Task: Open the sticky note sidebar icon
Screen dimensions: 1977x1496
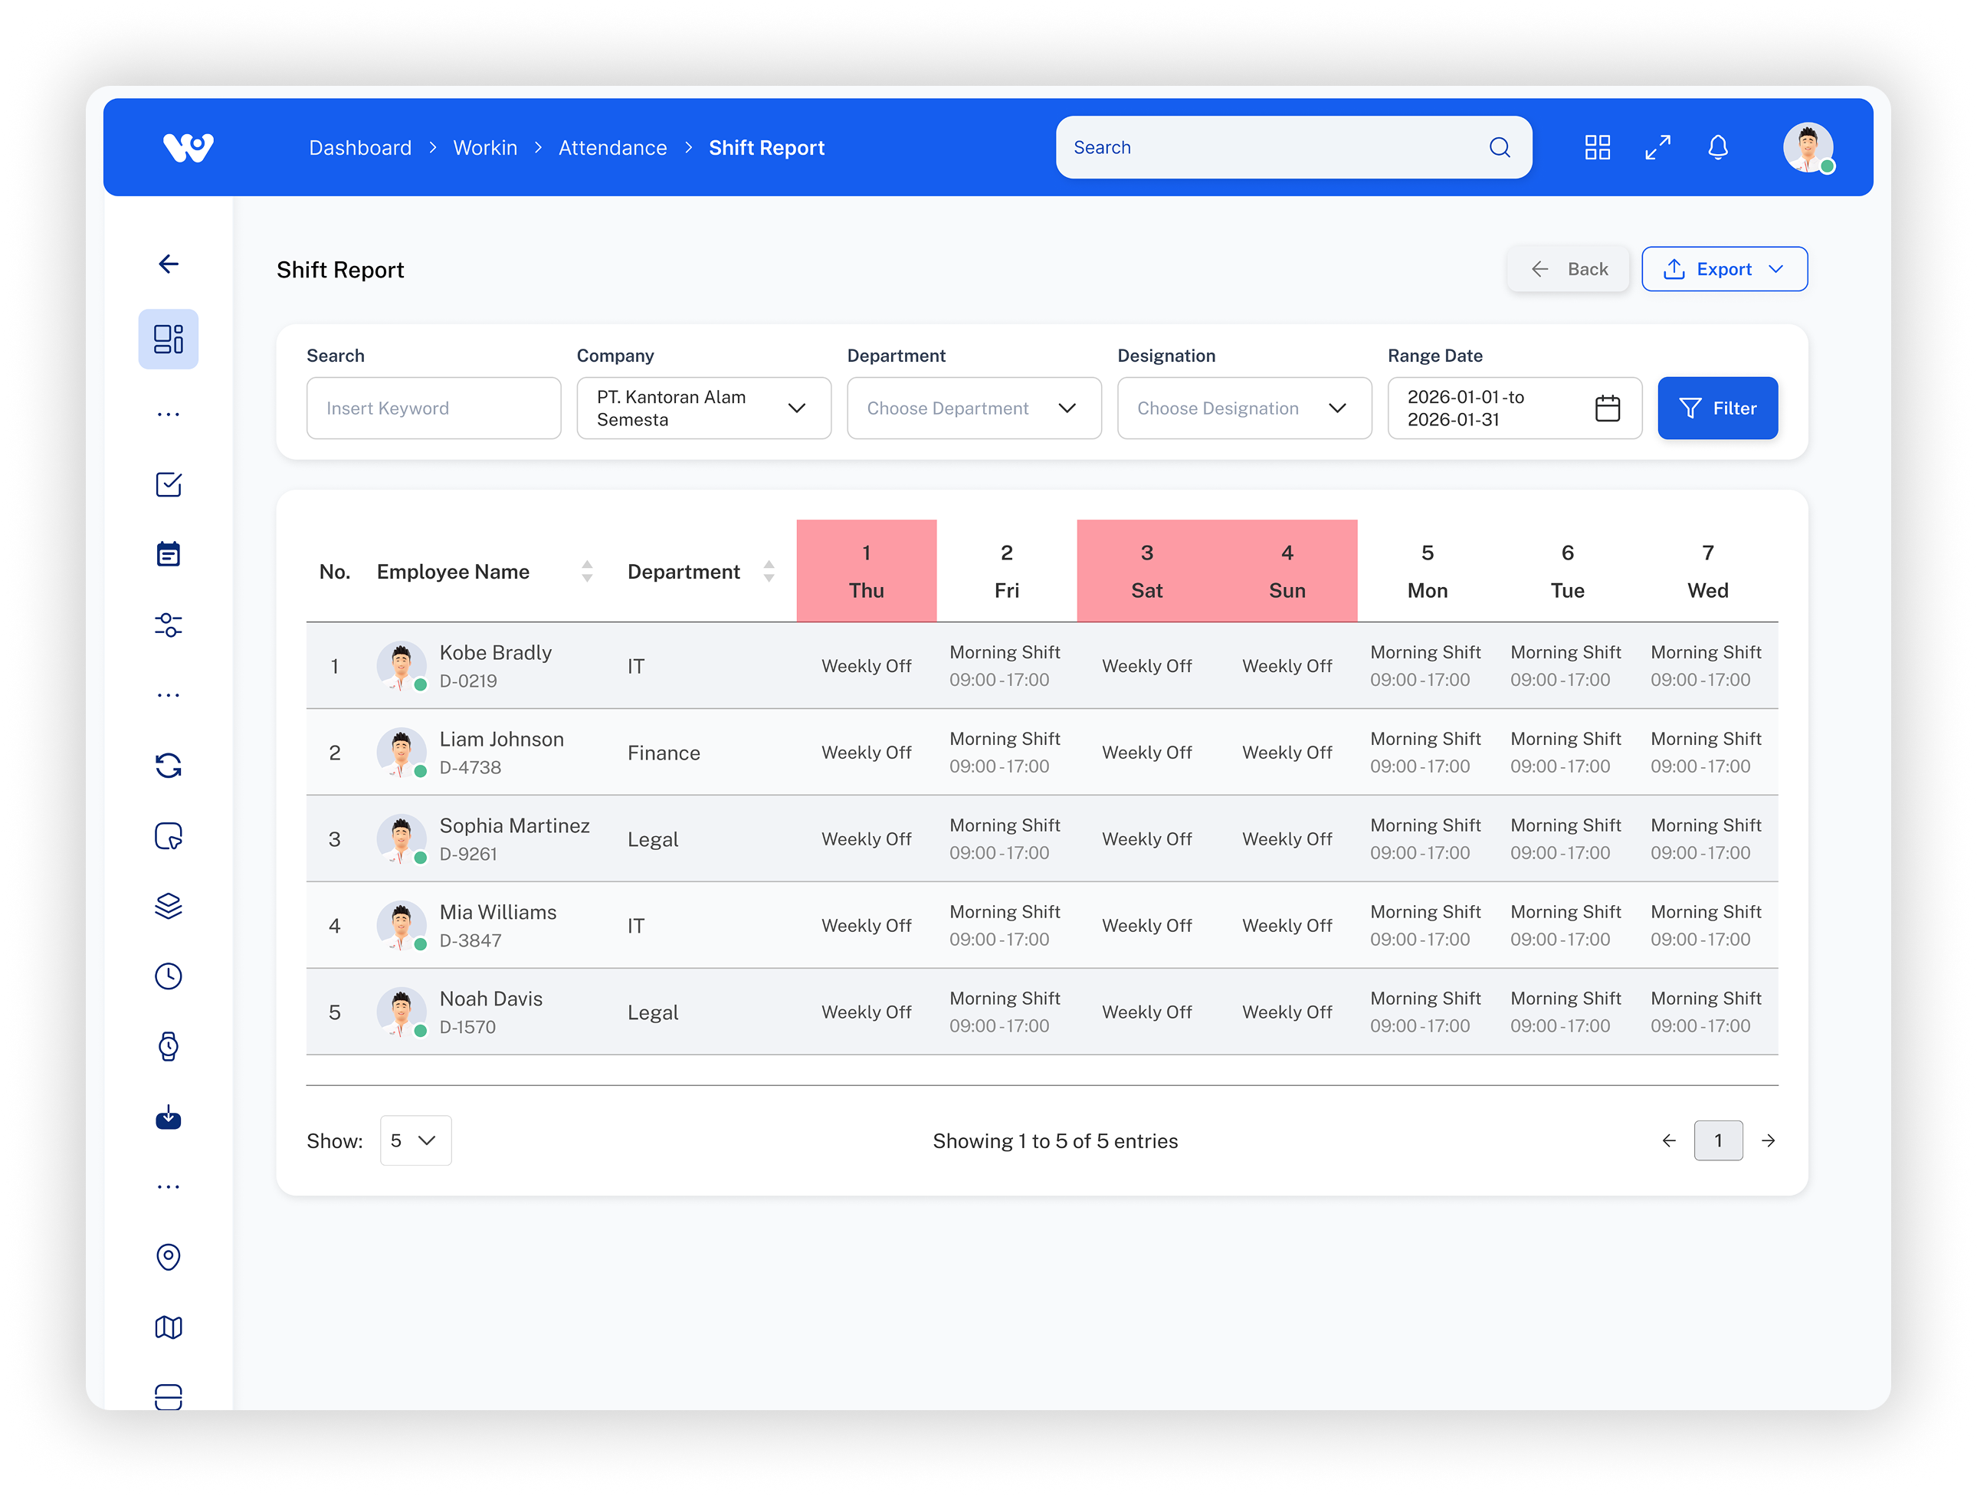Action: click(x=168, y=835)
